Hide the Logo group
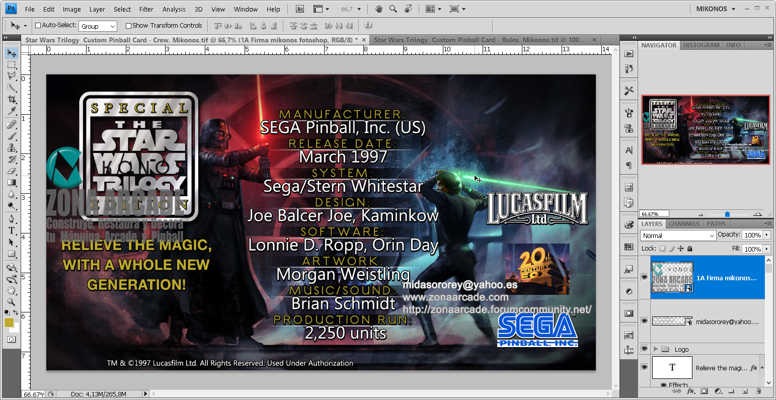The width and height of the screenshot is (776, 400). pos(645,349)
